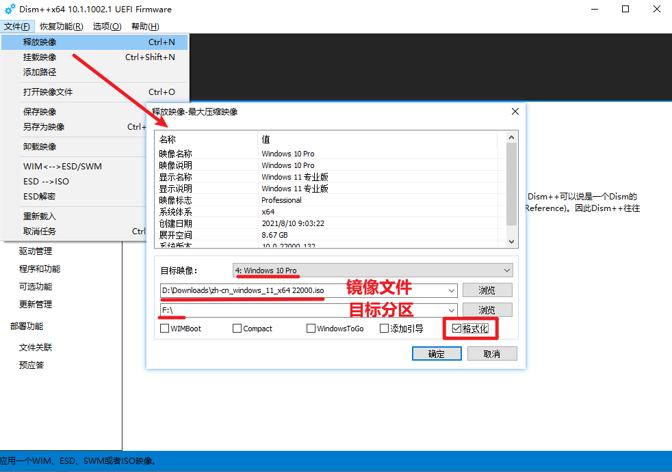The image size is (672, 472).
Task: Click 浏览 next to the image file path
Action: (x=487, y=291)
